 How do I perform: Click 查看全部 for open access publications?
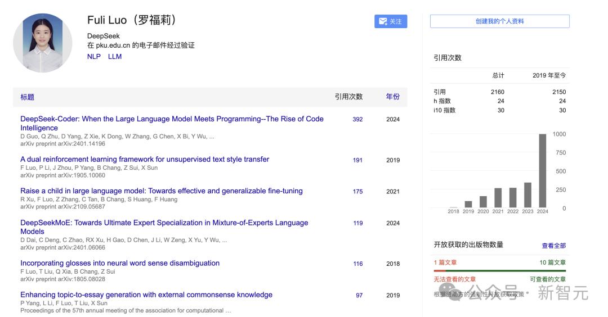(553, 246)
